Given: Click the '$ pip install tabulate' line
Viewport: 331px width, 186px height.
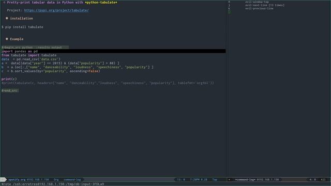Looking at the screenshot, I should click(22, 27).
